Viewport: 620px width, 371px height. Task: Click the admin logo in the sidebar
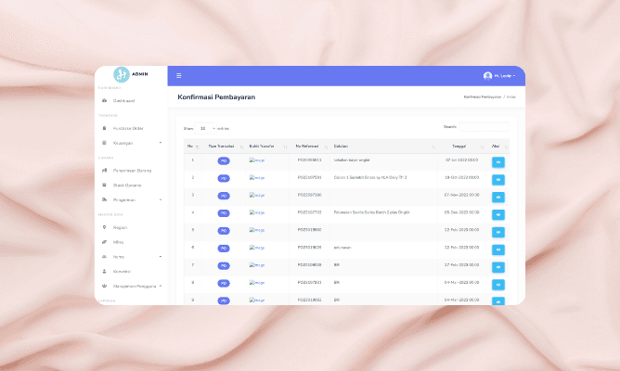(122, 74)
